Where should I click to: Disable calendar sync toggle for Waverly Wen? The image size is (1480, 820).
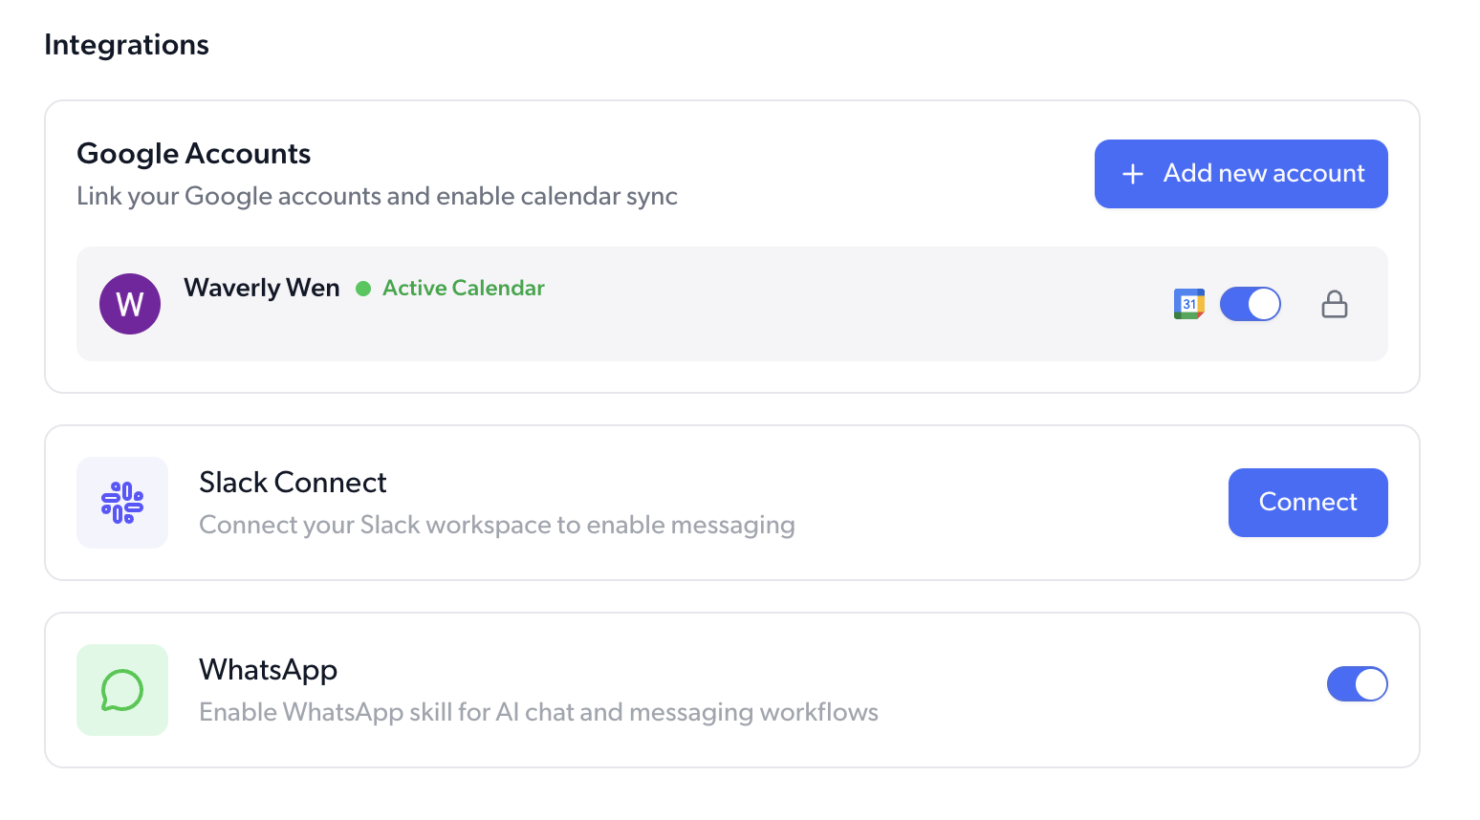(x=1251, y=304)
